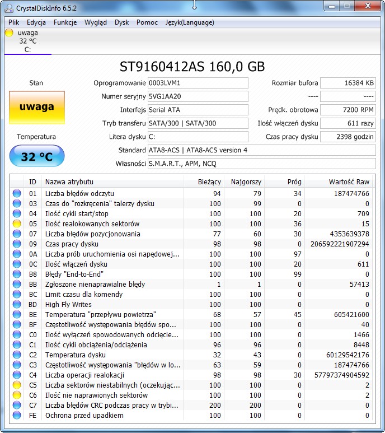This screenshot has height=433, width=385.
Task: Select row 'Temperatura dysku'
Action: (191, 355)
